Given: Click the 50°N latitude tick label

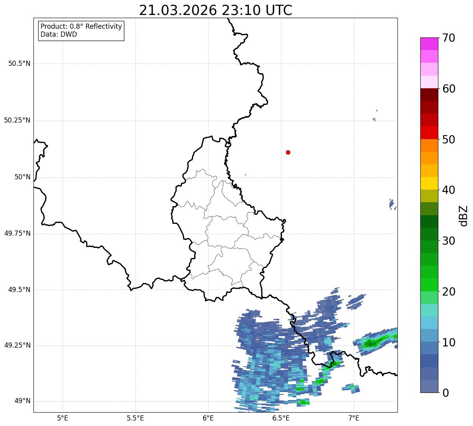Looking at the screenshot, I should [x=22, y=177].
